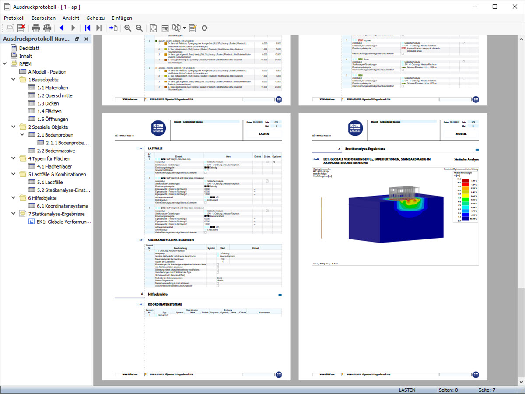Select 2.1.1 Bodenprobe... sub-entry
Viewport: 525px width, 394px height.
pyautogui.click(x=67, y=143)
